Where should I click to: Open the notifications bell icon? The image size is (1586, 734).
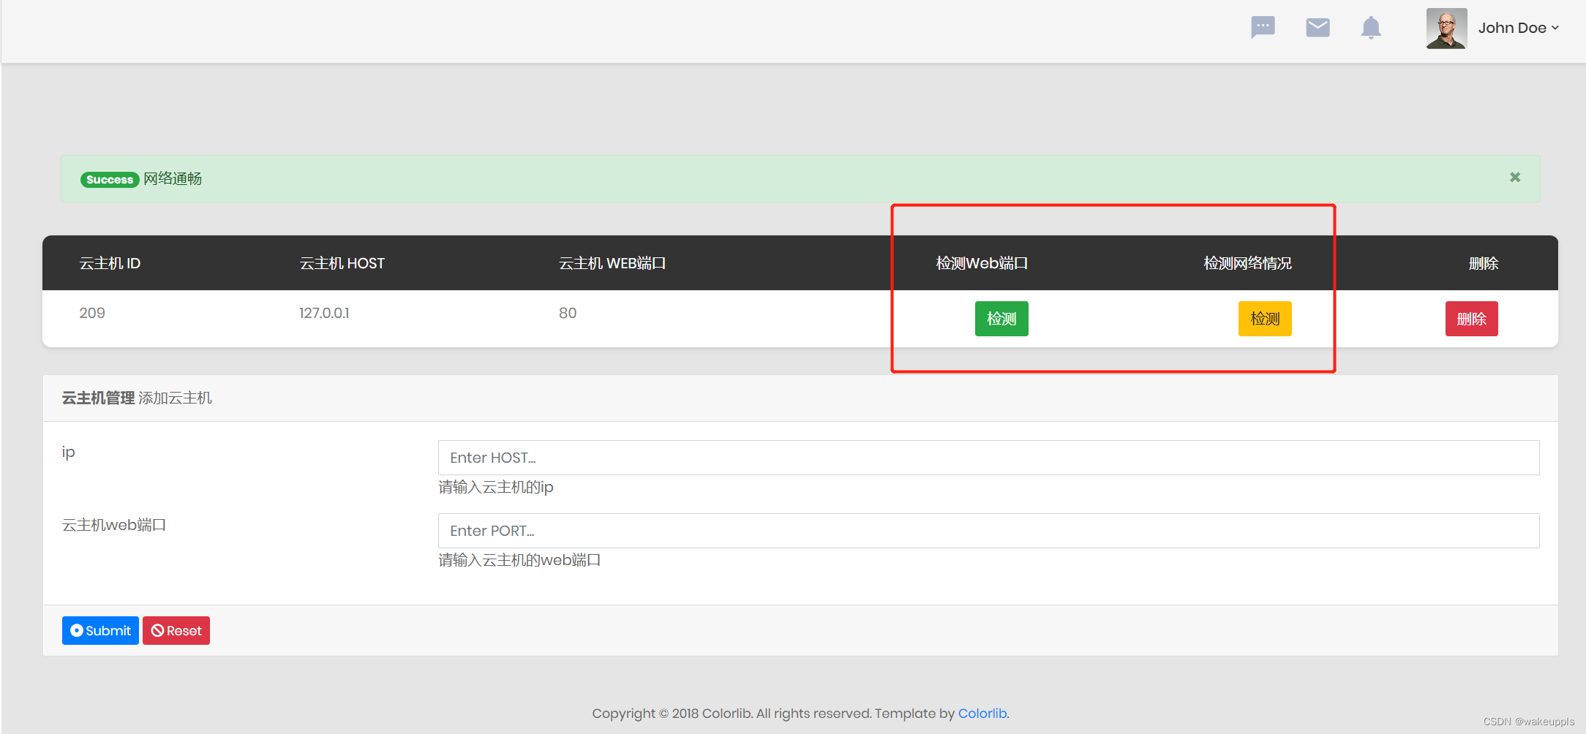1371,28
